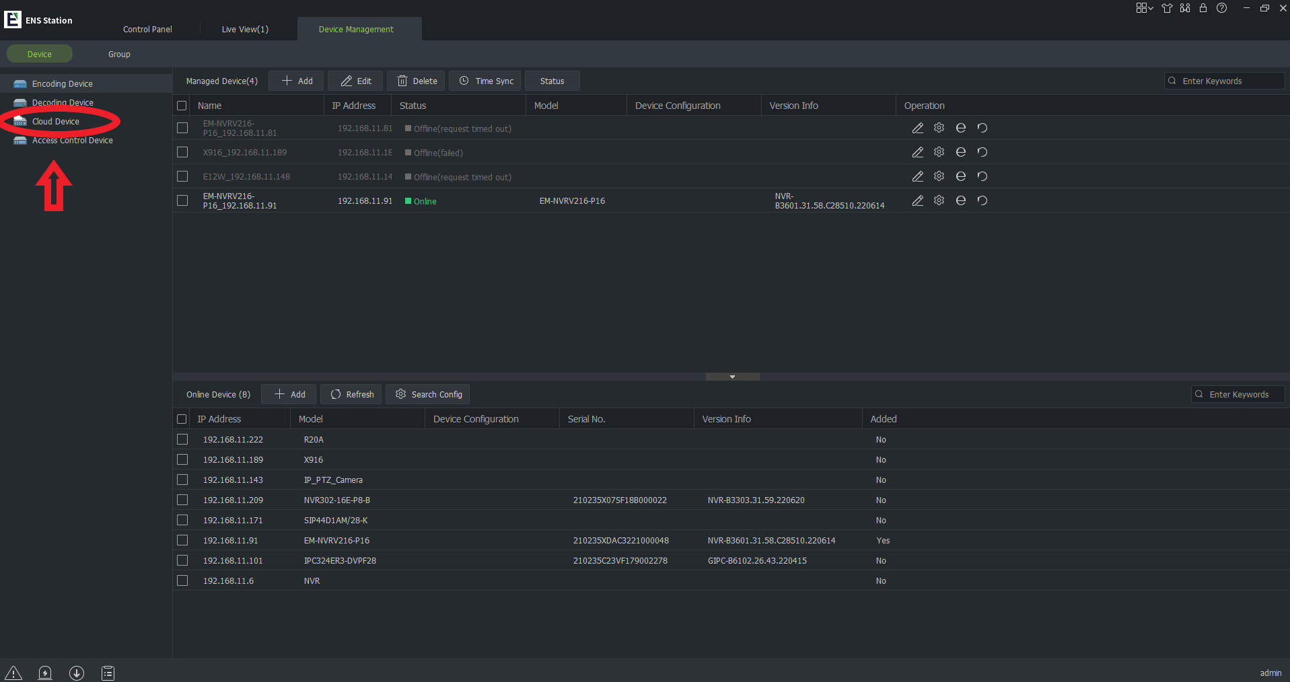The width and height of the screenshot is (1290, 682).
Task: Click the browser 'e' icon for E12W_192.168.11.148
Action: [960, 176]
